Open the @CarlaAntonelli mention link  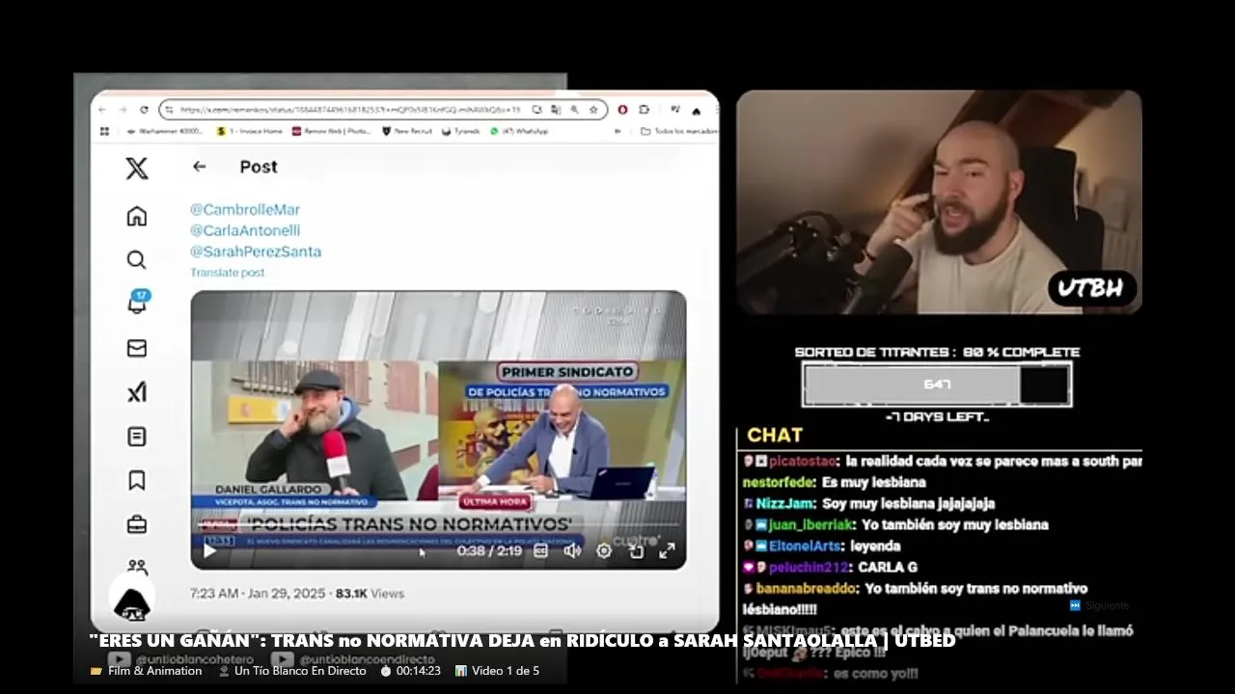click(x=245, y=230)
